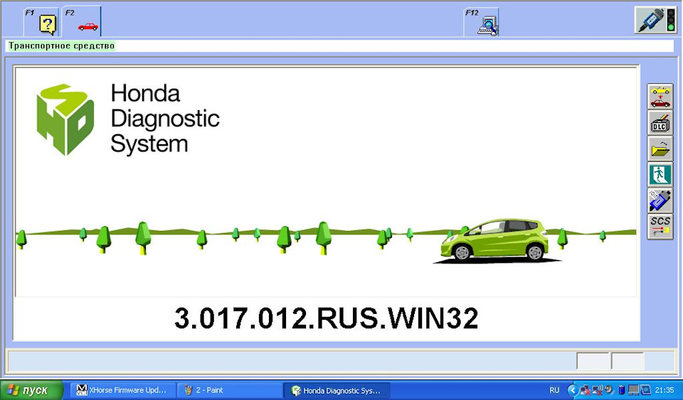
Task: Click the wireless network disconnected tray icon
Action: pos(598,390)
